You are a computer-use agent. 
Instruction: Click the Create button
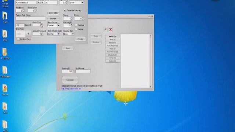tap(80, 39)
